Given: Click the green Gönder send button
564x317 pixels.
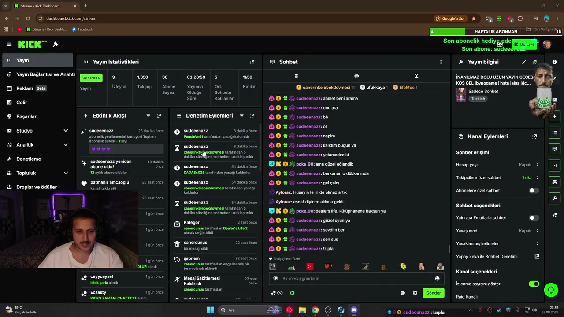Looking at the screenshot, I should [433, 293].
